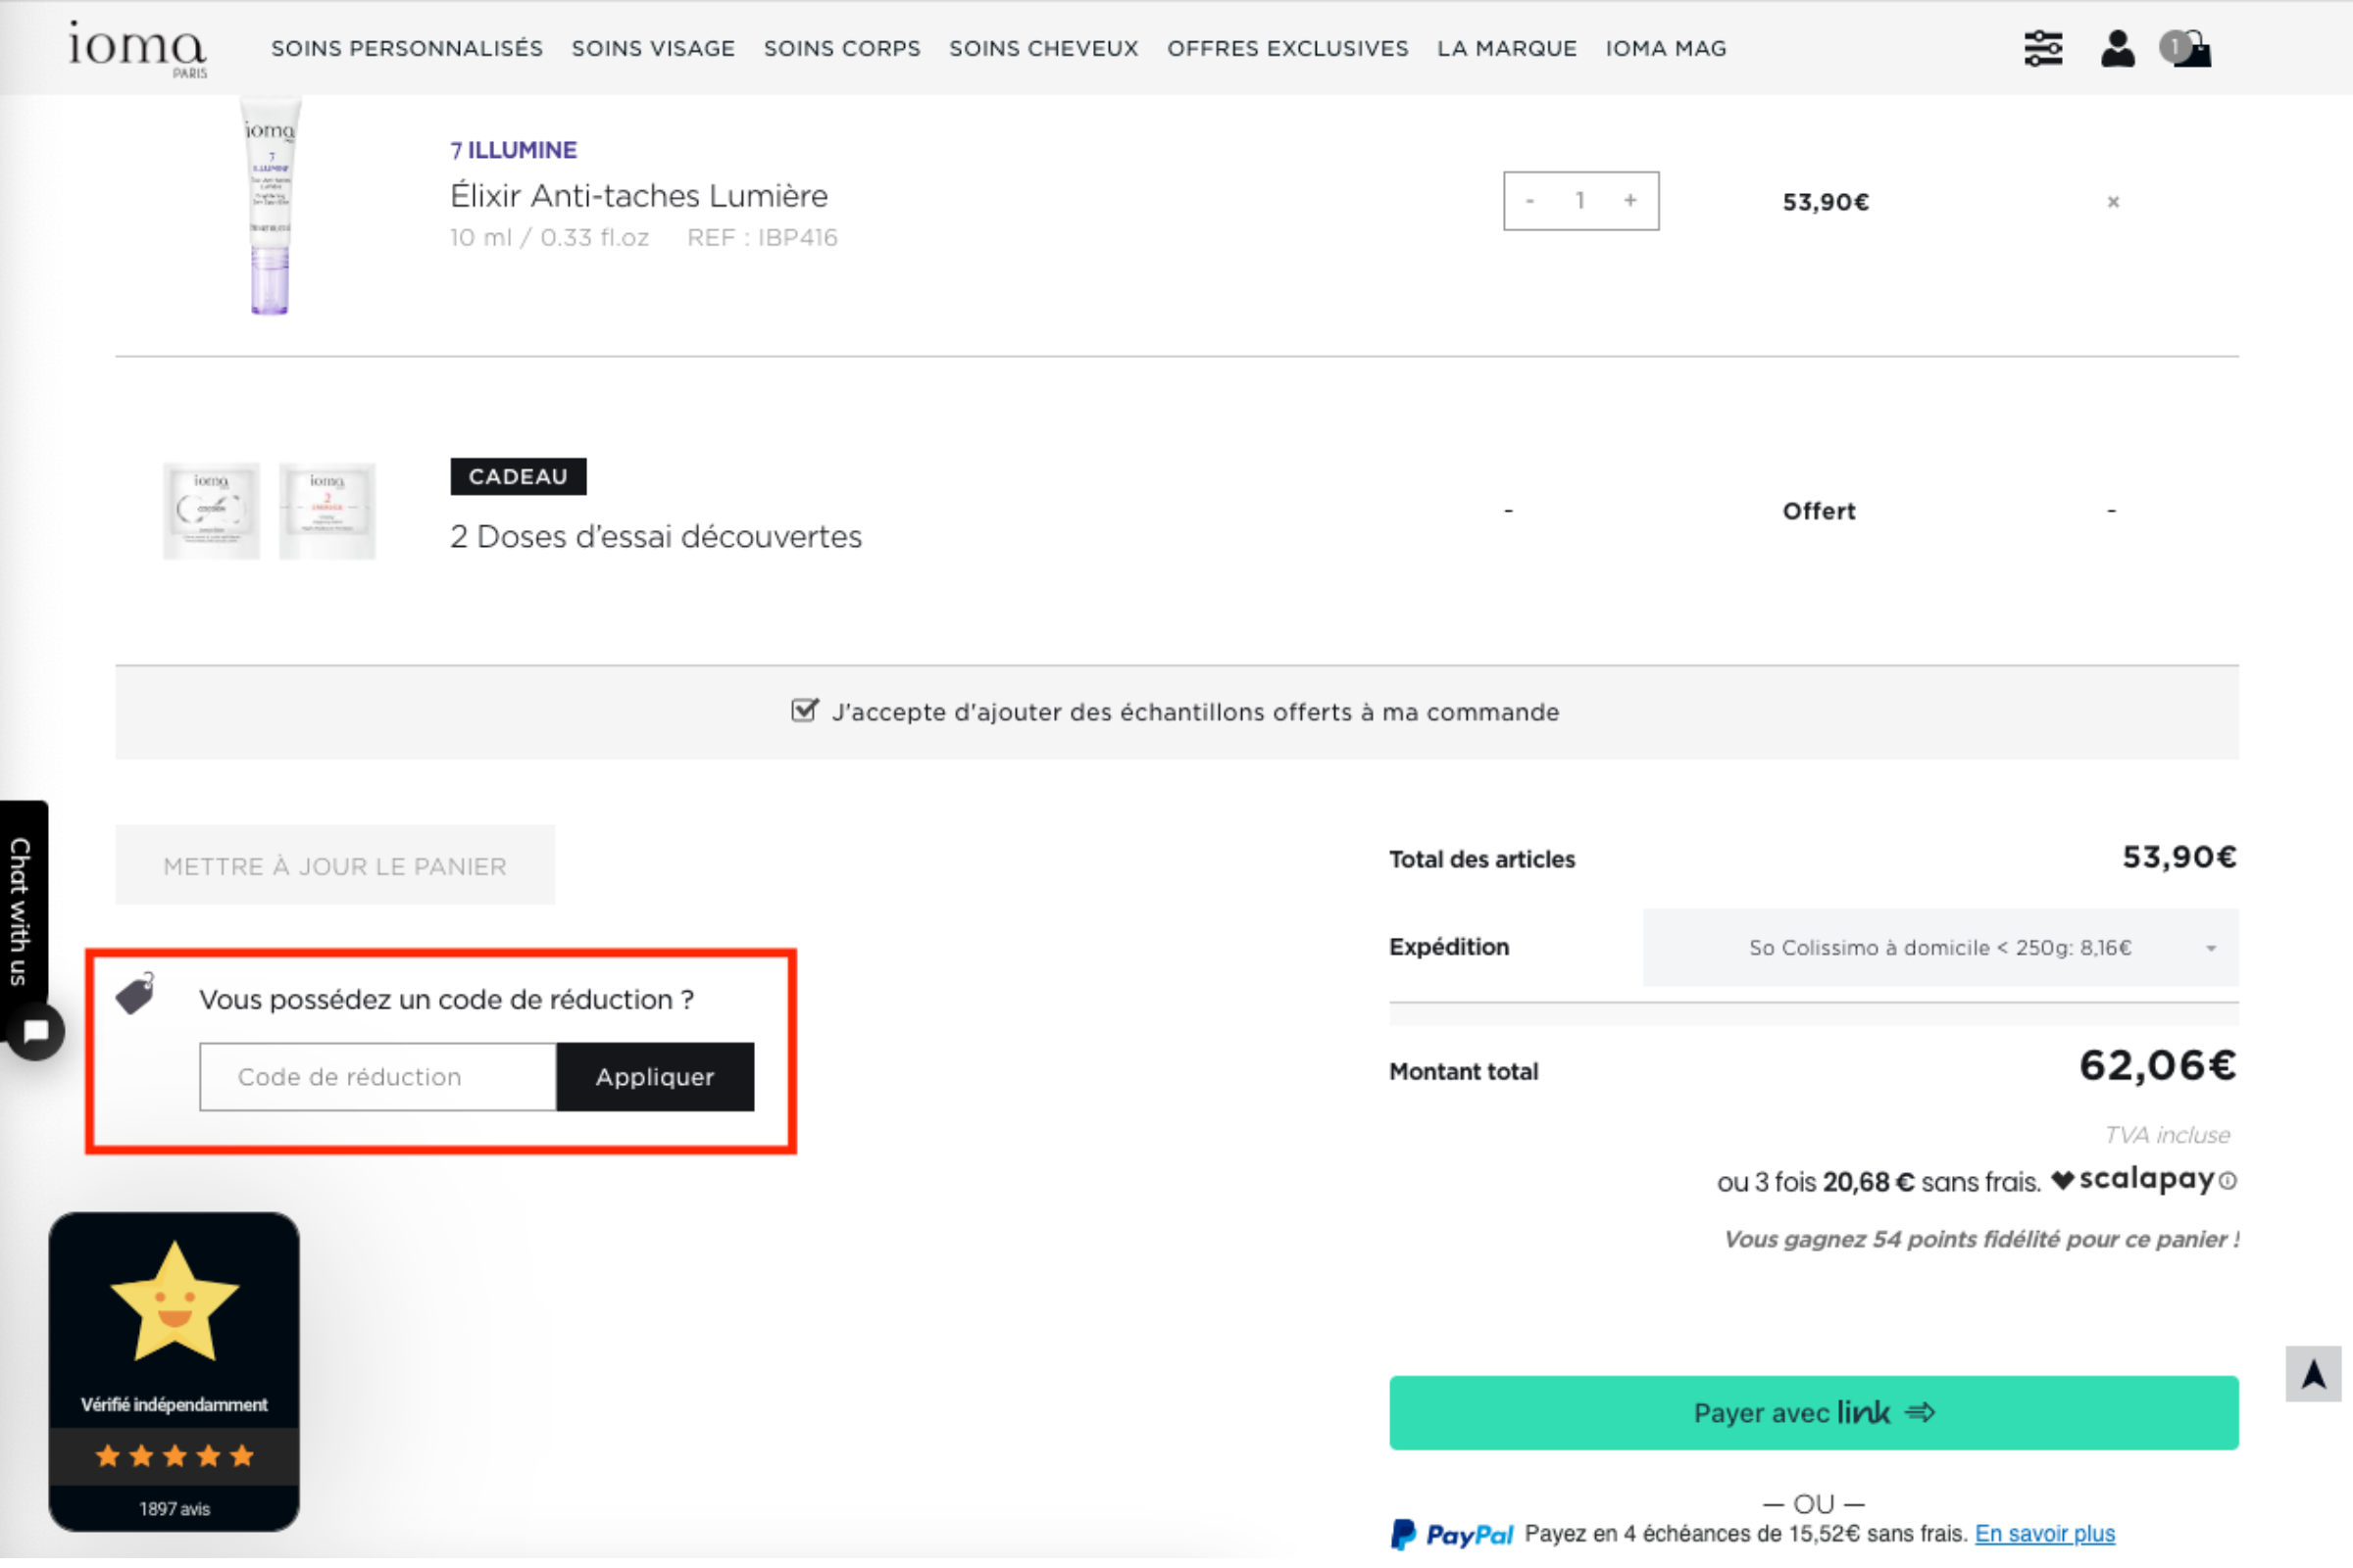This screenshot has height=1568, width=2353.
Task: Click the filter/settings icon in navbar
Action: pyautogui.click(x=2043, y=47)
